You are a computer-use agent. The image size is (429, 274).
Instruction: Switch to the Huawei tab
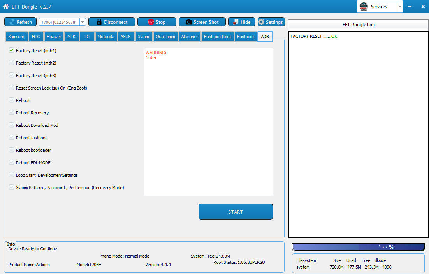[x=54, y=37]
